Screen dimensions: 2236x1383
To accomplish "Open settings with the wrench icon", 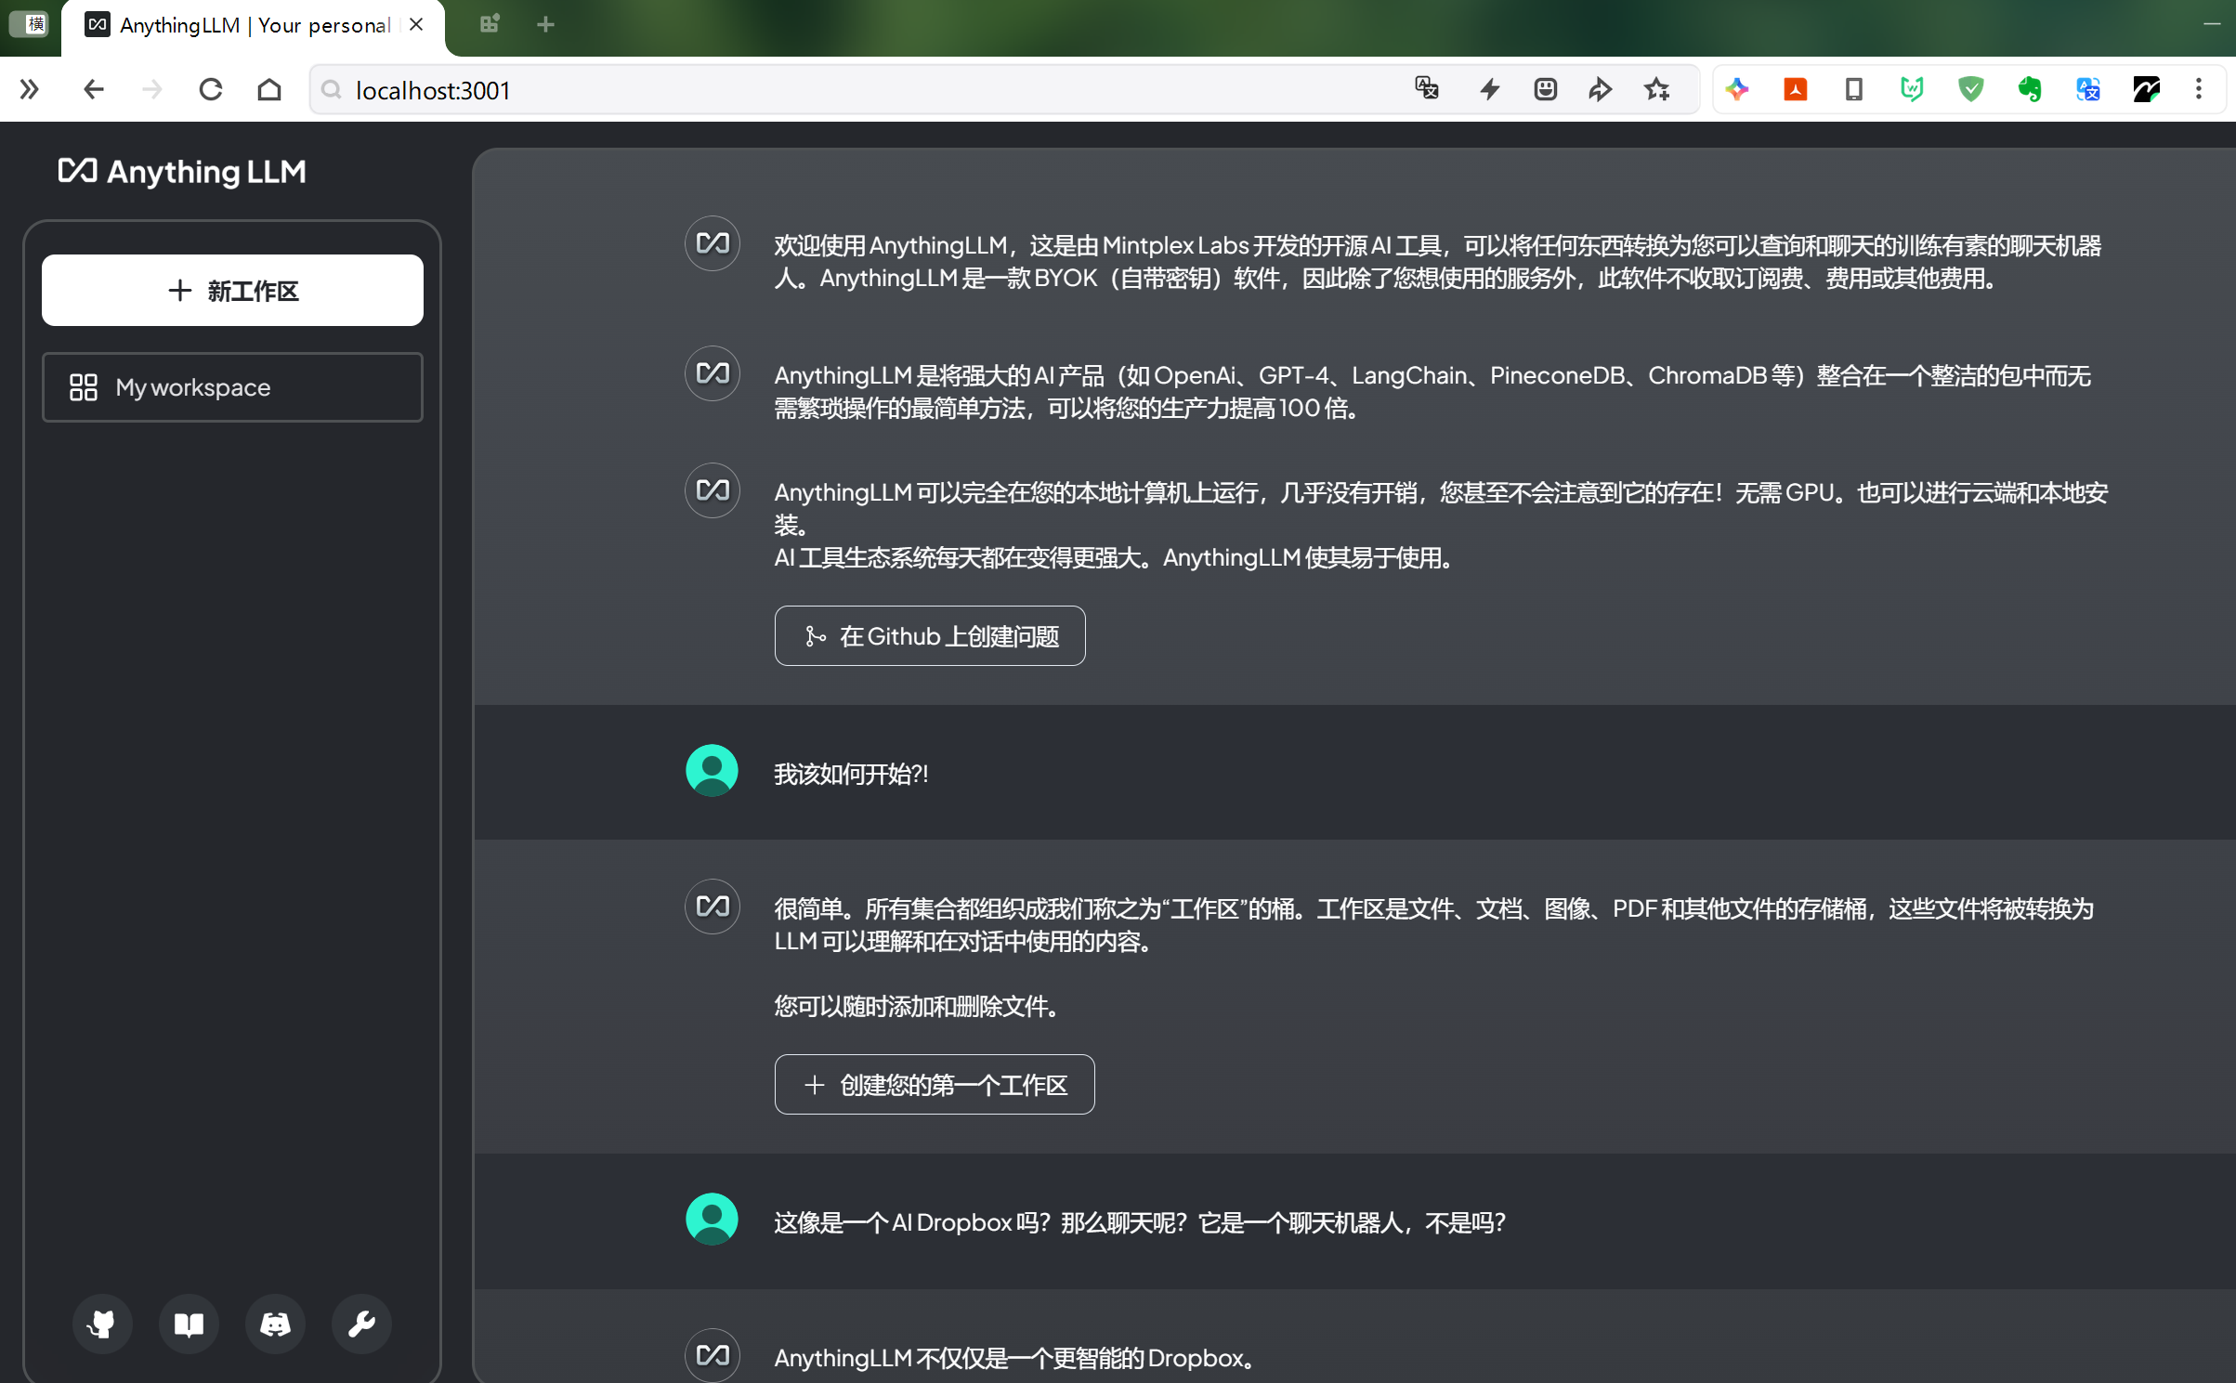I will pyautogui.click(x=361, y=1324).
